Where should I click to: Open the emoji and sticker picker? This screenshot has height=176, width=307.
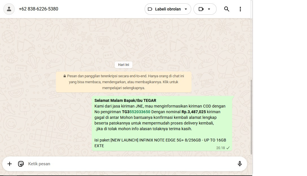tap(21, 164)
